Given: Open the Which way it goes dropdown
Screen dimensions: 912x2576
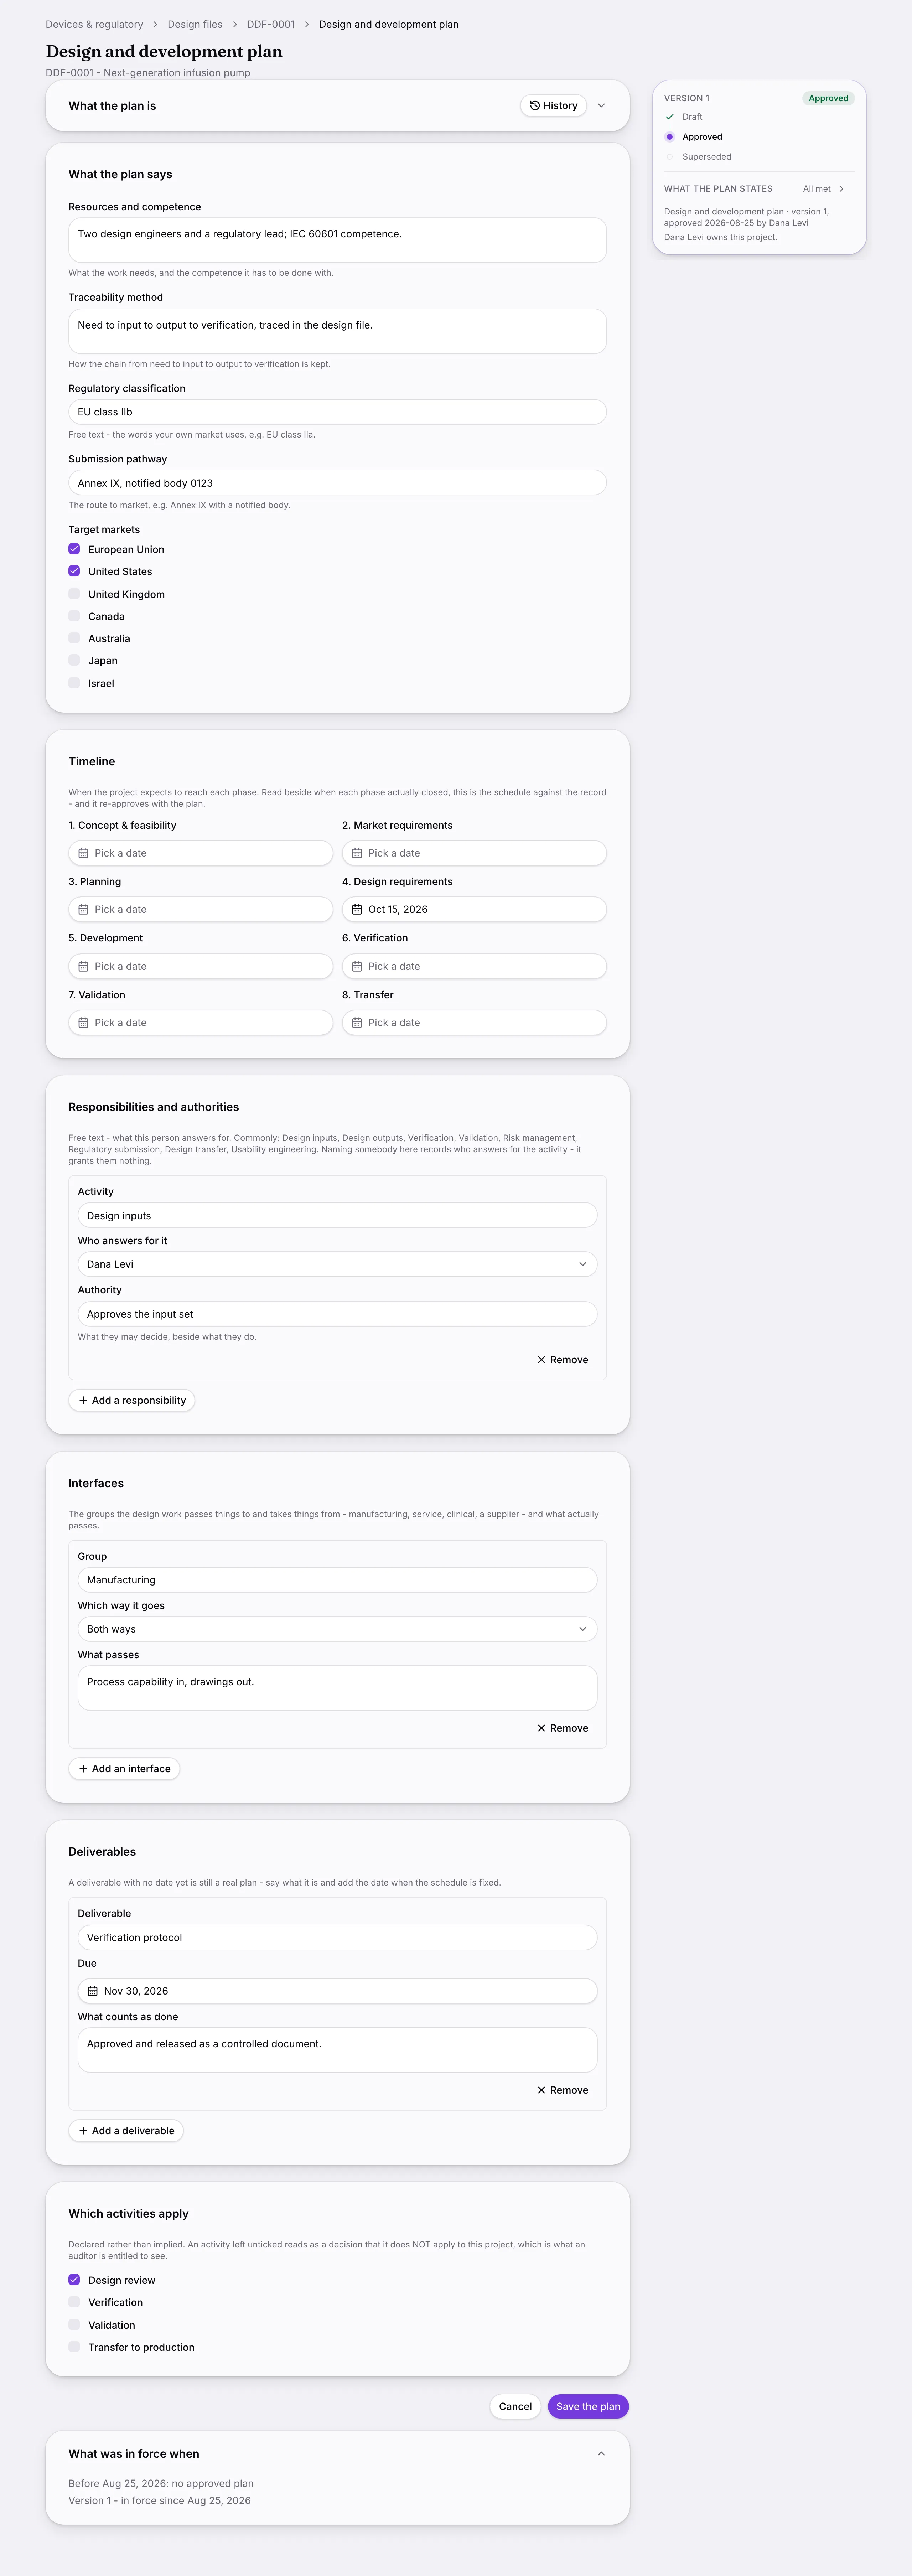Looking at the screenshot, I should point(337,1629).
